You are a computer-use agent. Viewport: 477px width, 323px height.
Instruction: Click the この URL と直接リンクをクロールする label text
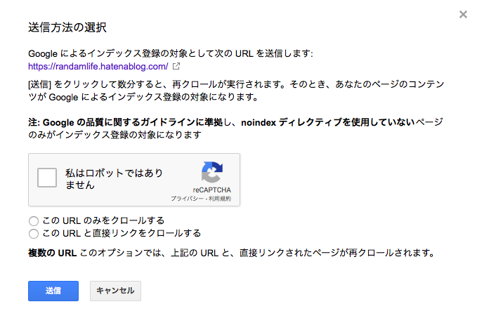pos(122,233)
